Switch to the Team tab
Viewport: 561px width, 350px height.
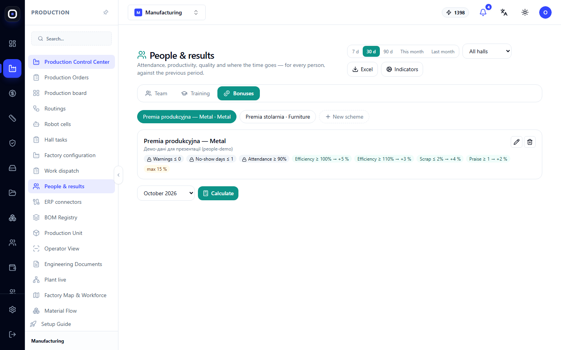(x=156, y=93)
